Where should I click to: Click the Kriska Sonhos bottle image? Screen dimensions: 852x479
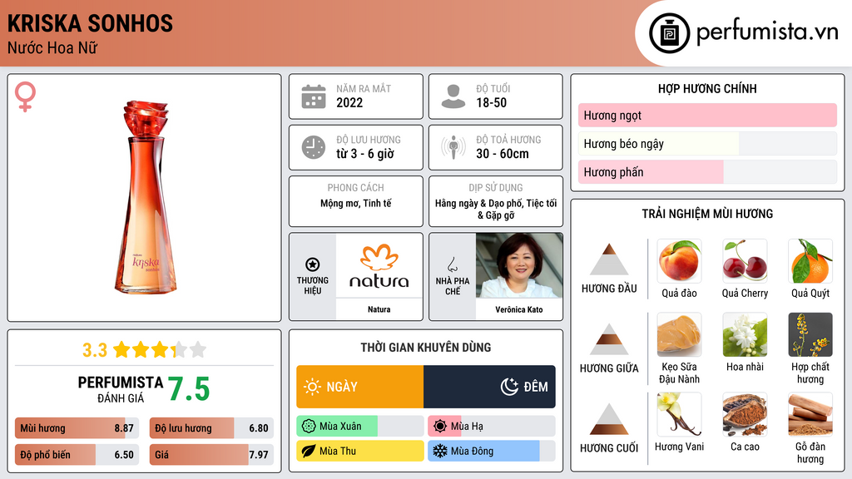146,197
